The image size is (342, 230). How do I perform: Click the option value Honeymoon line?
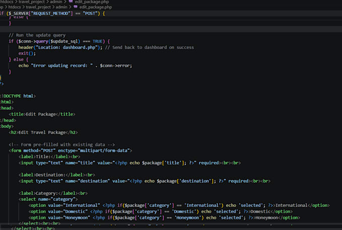pos(164,217)
